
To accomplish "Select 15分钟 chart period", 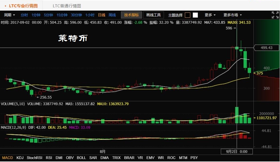I will click(62, 15).
